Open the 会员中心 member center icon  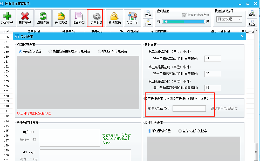[x=132, y=16]
